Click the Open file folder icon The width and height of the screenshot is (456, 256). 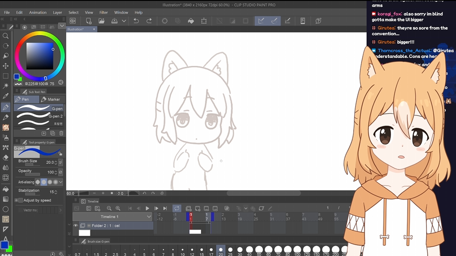101,21
